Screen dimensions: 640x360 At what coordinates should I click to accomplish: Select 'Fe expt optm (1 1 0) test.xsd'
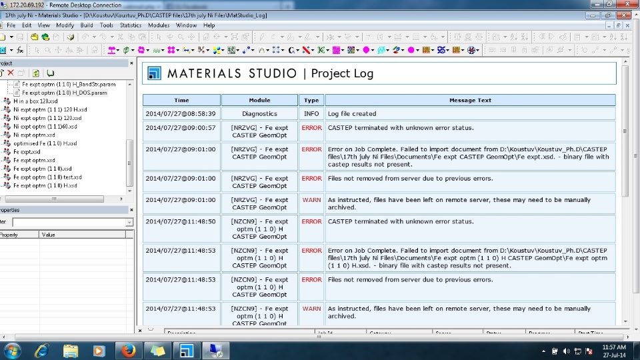click(47, 177)
